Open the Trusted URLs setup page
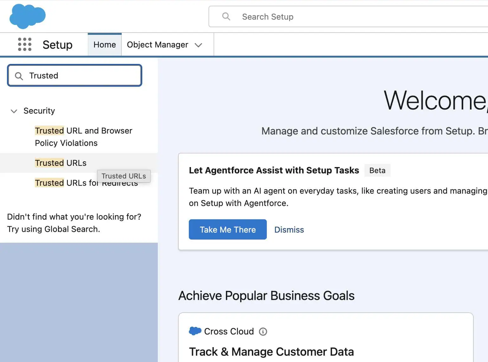The width and height of the screenshot is (488, 362). [61, 163]
